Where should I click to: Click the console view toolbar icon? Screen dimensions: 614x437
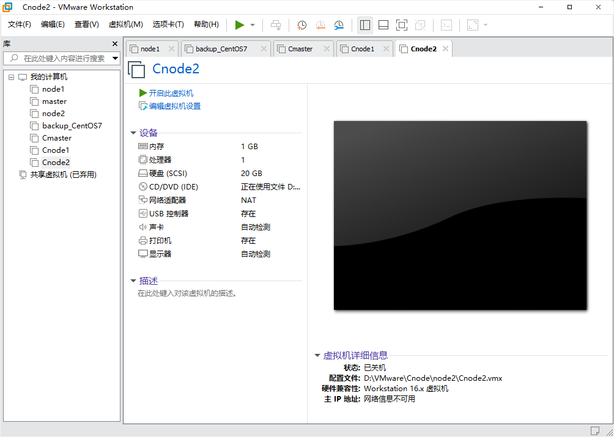[x=446, y=25]
